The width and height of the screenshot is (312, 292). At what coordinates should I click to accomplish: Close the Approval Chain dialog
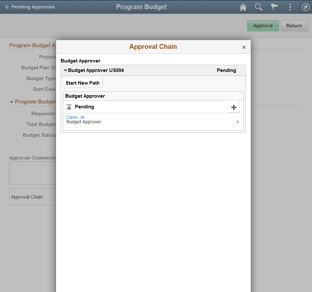(x=244, y=47)
